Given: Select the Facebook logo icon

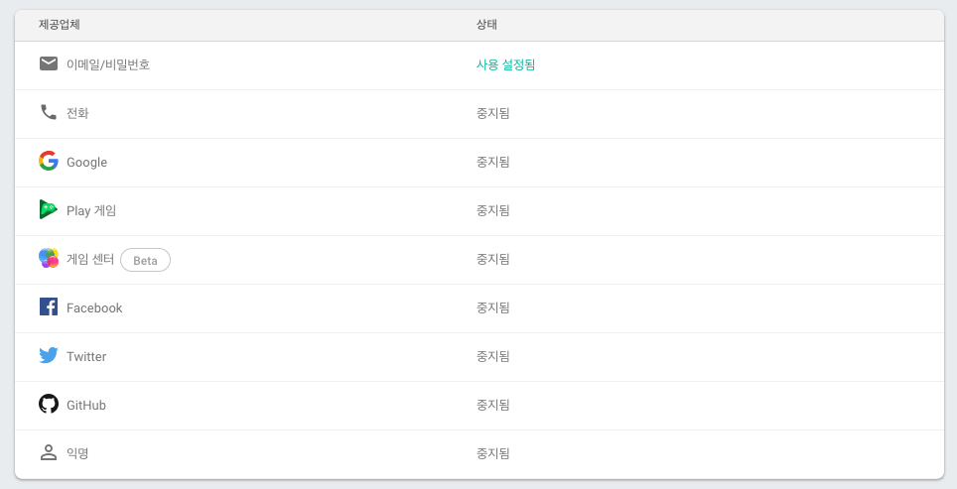Looking at the screenshot, I should click(49, 306).
